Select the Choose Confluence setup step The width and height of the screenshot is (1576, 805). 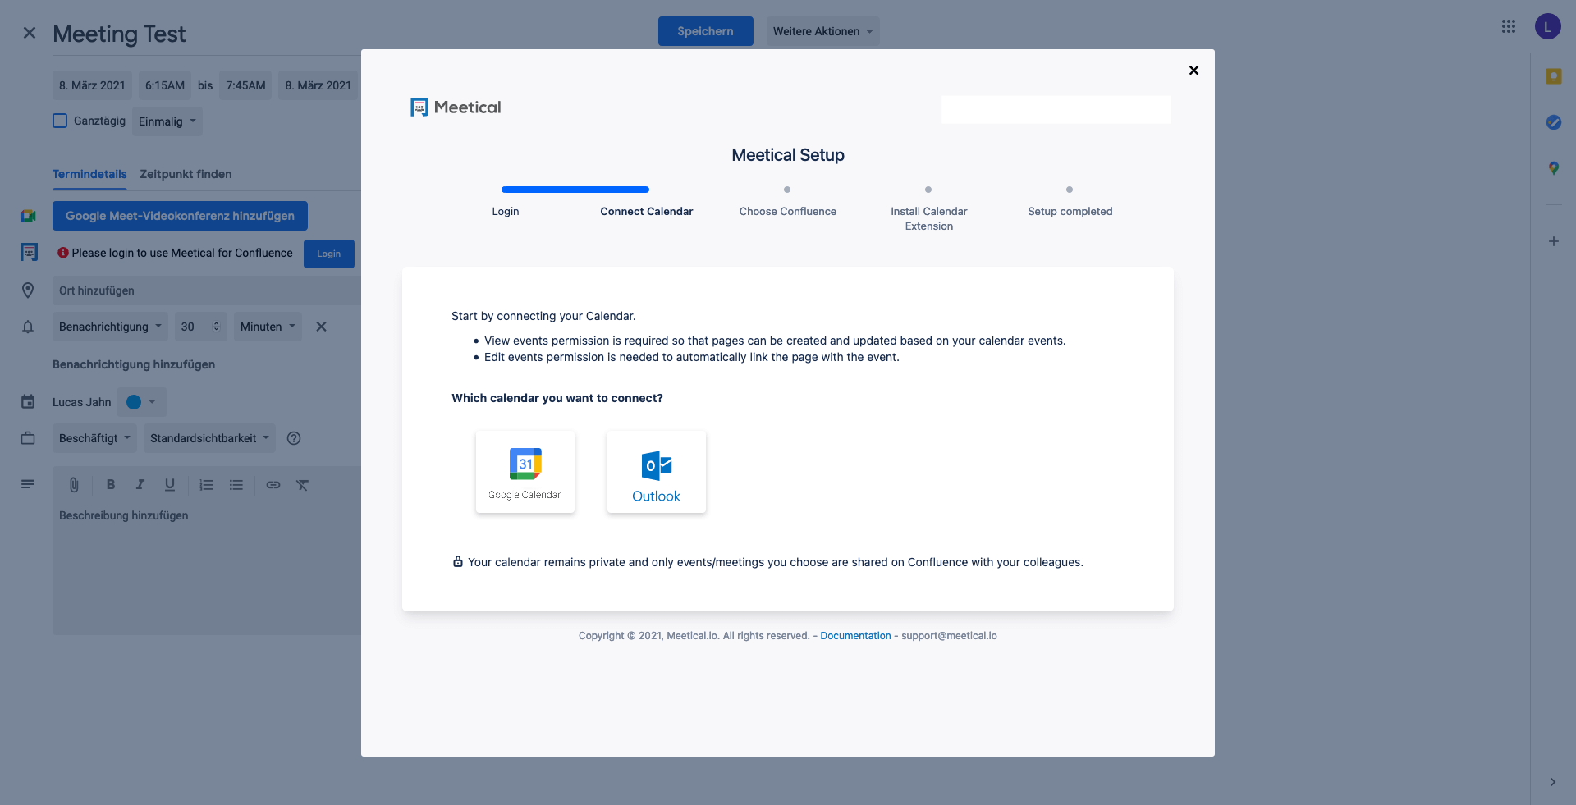pos(788,212)
